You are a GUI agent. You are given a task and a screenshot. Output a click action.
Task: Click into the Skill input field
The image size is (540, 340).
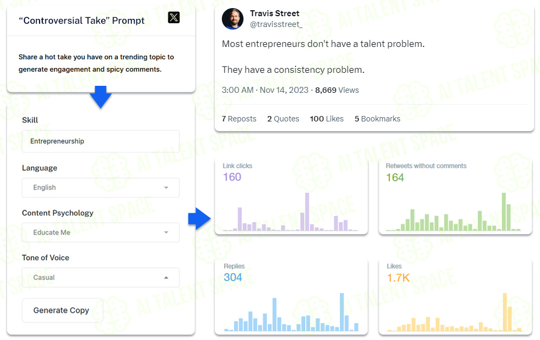coord(101,141)
